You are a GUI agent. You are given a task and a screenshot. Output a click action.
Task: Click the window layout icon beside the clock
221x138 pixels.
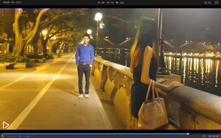coord(216,3)
